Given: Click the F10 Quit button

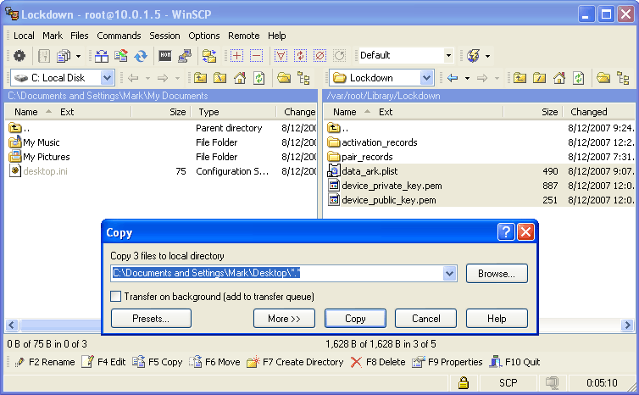Looking at the screenshot, I should 514,362.
